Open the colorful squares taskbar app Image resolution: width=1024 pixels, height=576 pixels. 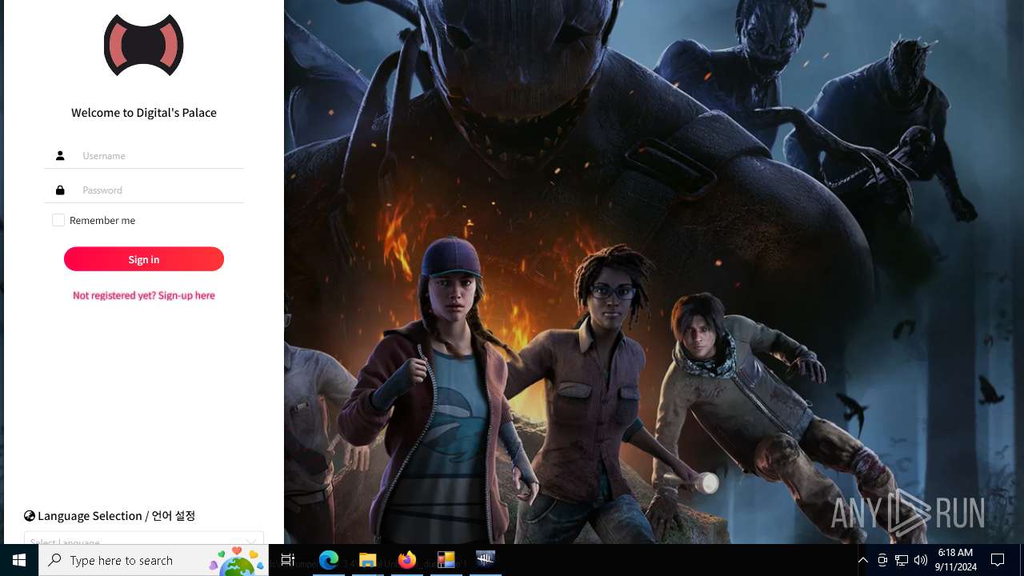pyautogui.click(x=446, y=560)
